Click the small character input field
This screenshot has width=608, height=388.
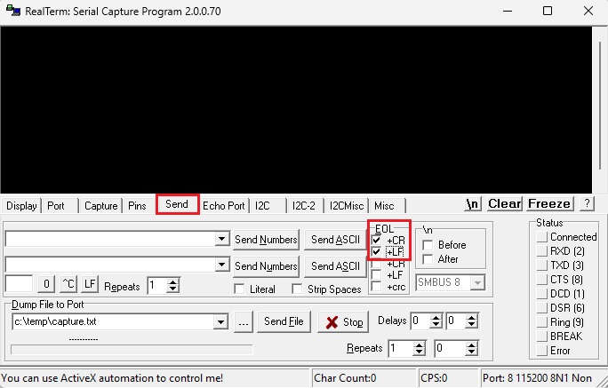point(19,284)
